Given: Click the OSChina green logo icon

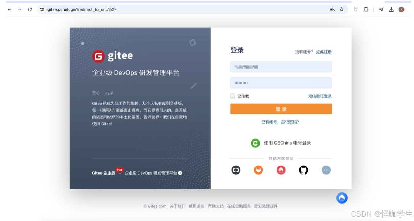Looking at the screenshot, I should pos(255,143).
